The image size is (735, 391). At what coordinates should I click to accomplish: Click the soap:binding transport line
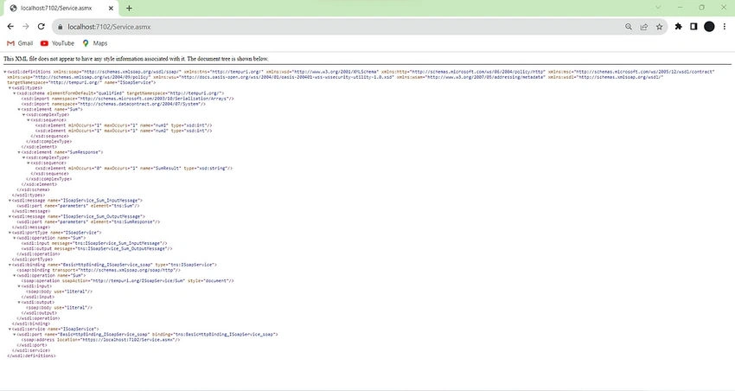99,270
